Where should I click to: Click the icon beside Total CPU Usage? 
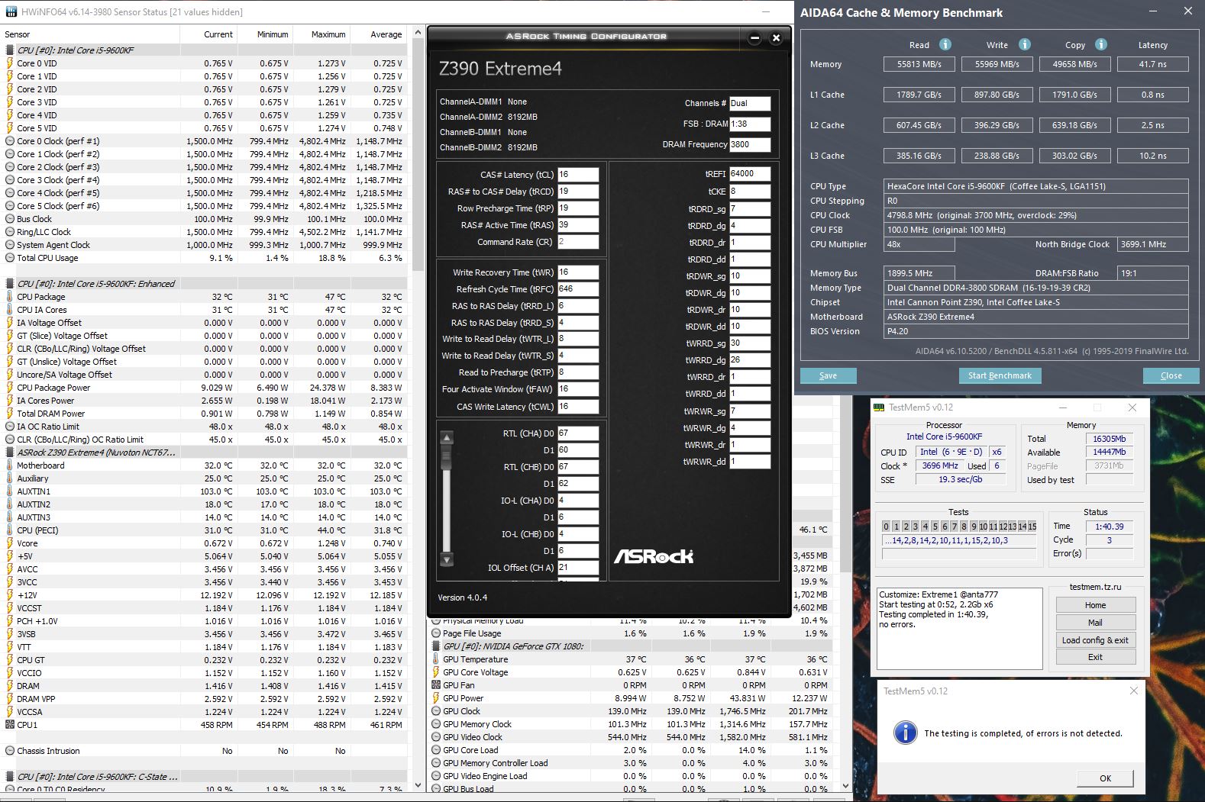10,258
